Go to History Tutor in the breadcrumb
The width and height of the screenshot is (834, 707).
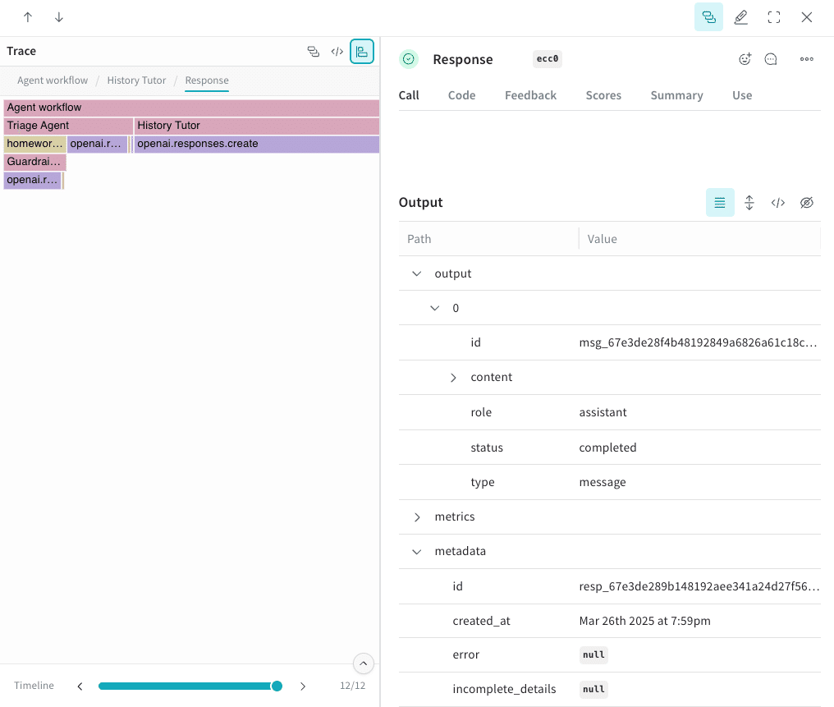[x=136, y=80]
